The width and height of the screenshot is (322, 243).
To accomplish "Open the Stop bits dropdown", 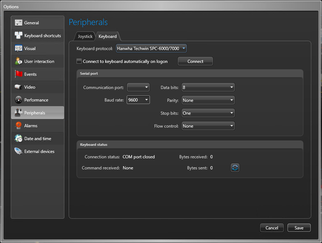I will (x=208, y=113).
